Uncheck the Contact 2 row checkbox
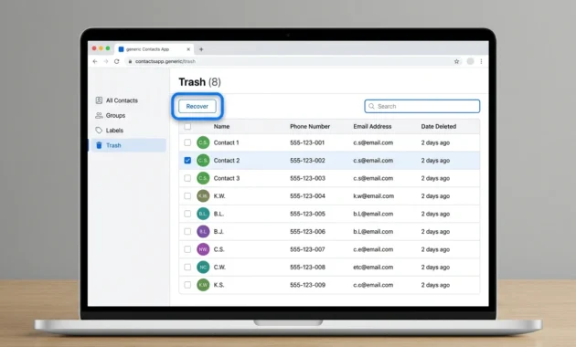This screenshot has height=347, width=576. point(187,161)
